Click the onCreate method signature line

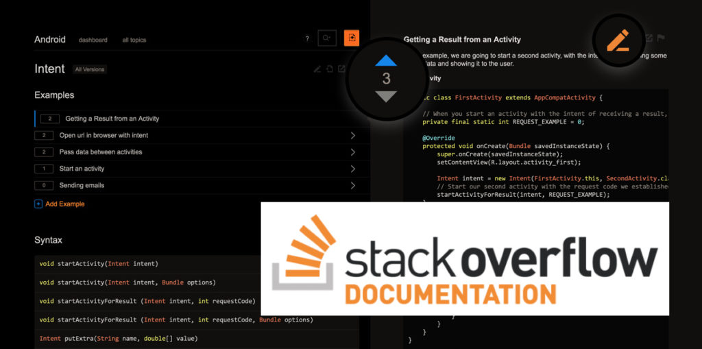click(516, 146)
